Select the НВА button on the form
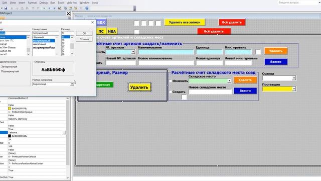This screenshot has height=181, width=321. click(x=112, y=31)
